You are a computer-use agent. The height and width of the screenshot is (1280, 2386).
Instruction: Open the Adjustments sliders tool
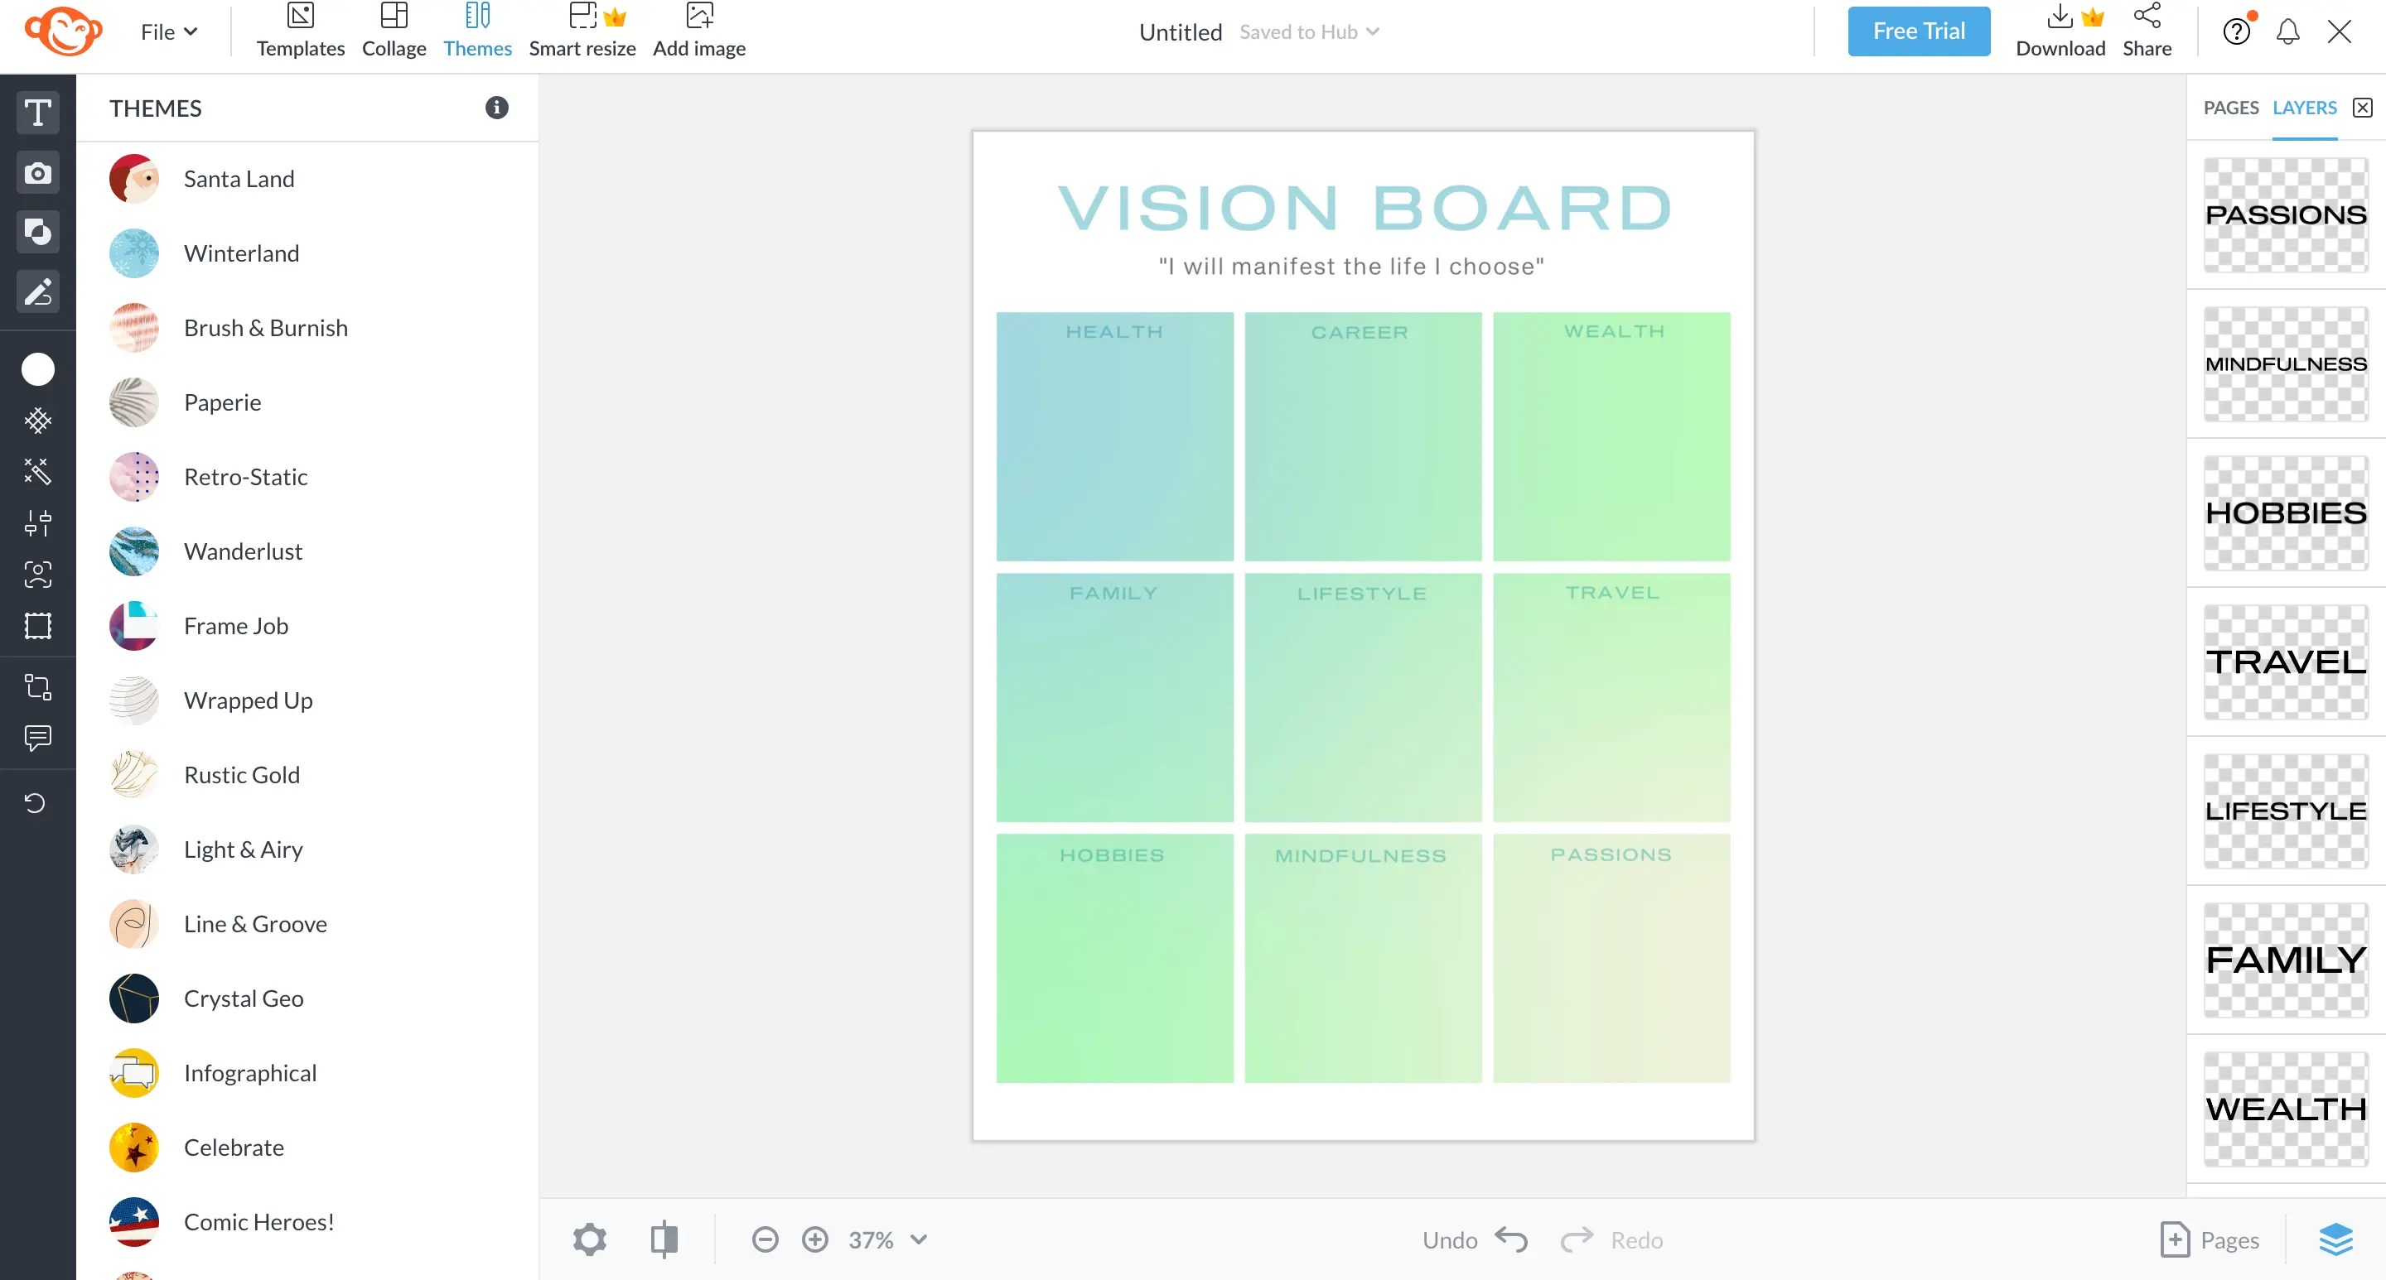37,523
